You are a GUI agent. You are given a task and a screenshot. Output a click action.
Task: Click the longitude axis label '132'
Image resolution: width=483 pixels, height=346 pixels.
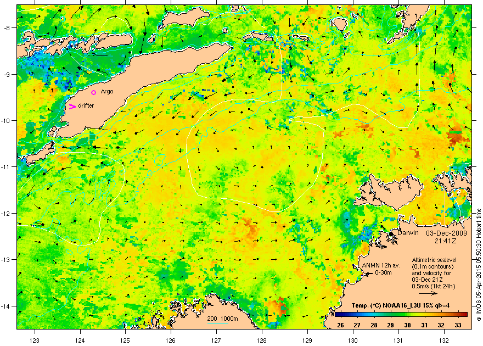(x=444, y=340)
